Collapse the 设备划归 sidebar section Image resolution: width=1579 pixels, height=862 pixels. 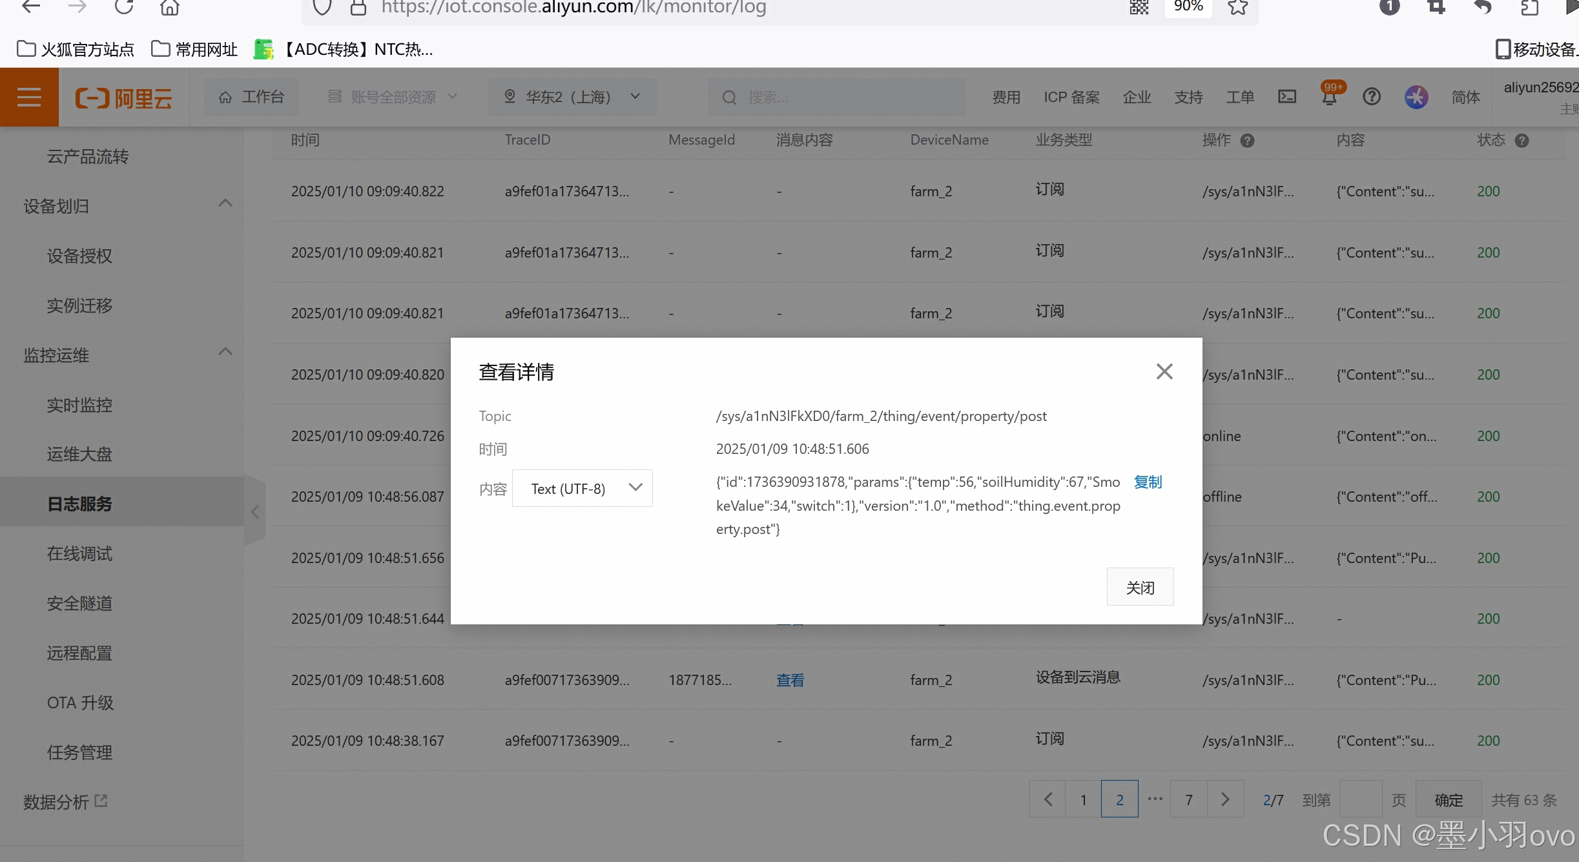click(225, 203)
